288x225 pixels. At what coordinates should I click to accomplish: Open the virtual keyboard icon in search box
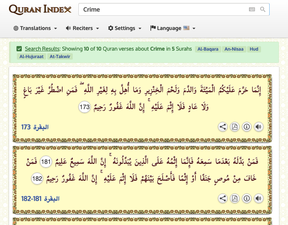(252, 9)
